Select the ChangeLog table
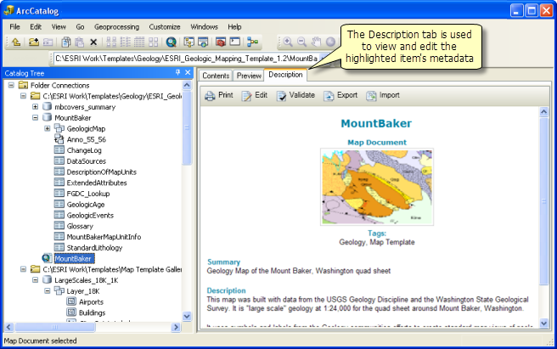Screen dimensions: 557x349 (x=84, y=150)
